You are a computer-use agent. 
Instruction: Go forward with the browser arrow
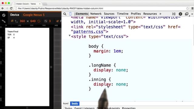[7, 8]
